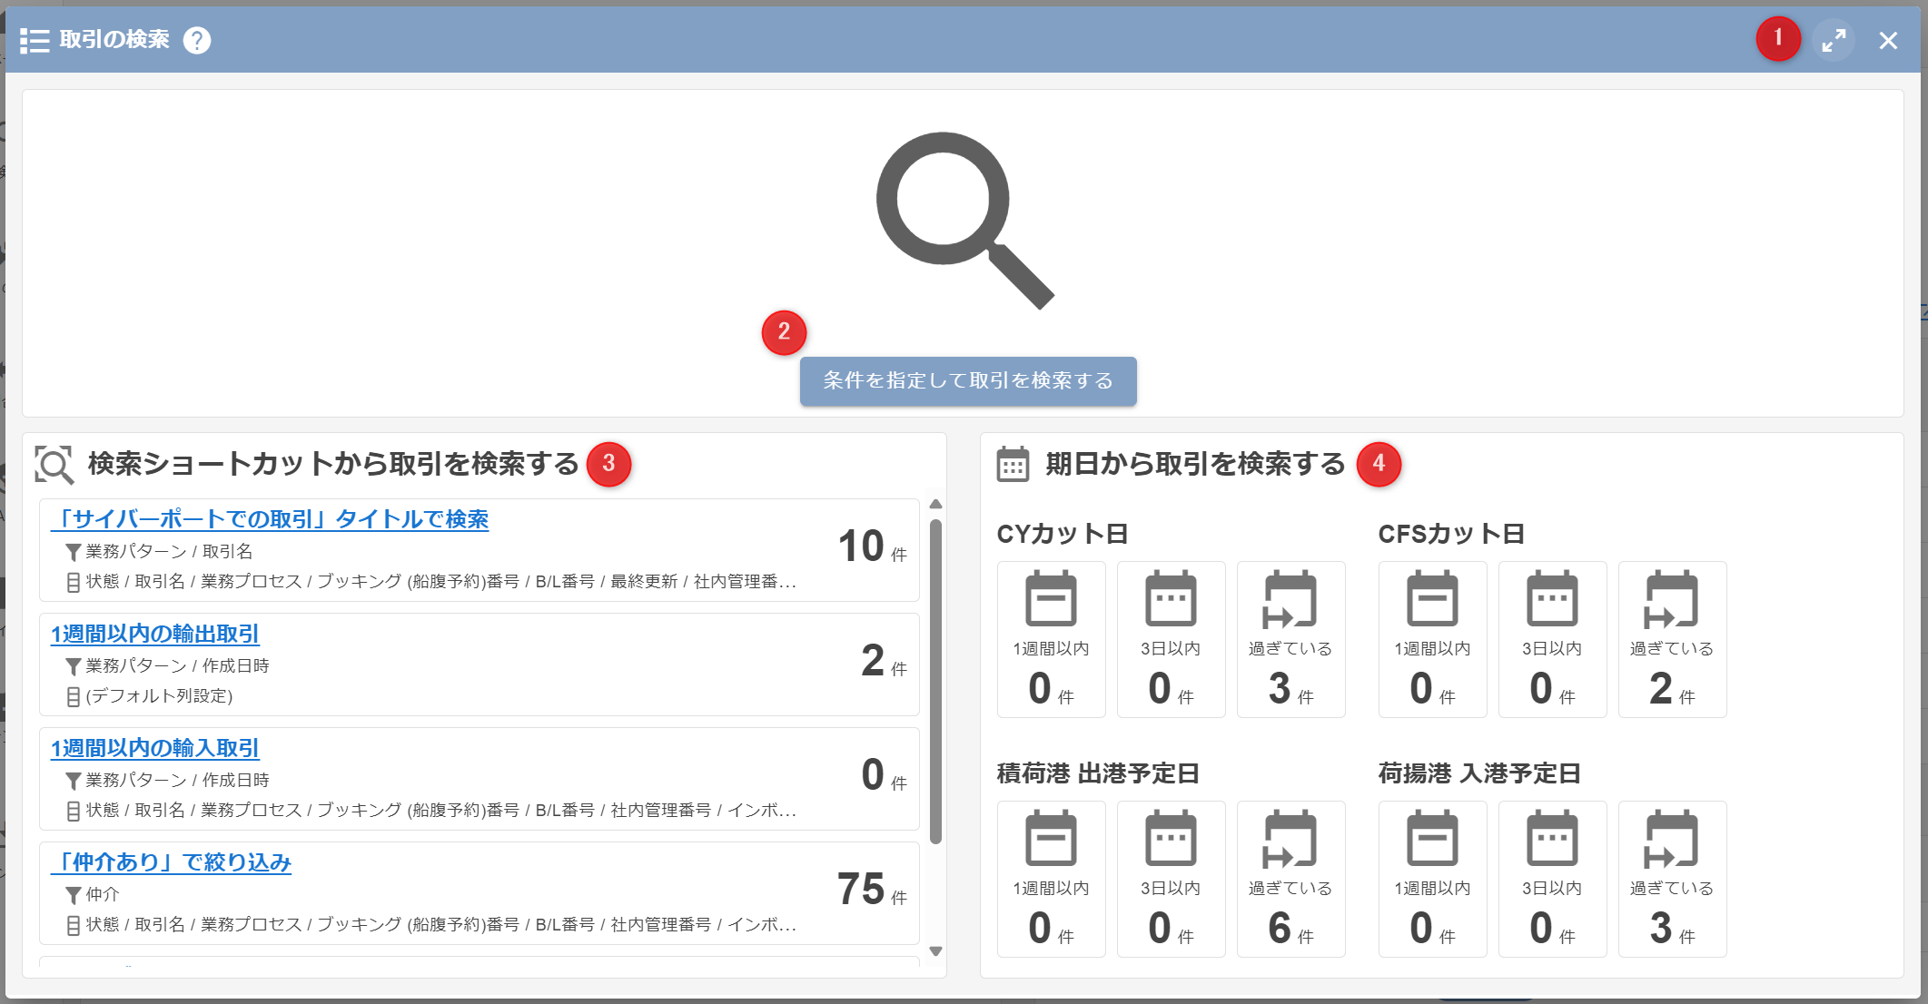Image resolution: width=1928 pixels, height=1004 pixels.
Task: Click 積荷港 出港予定日 3日以内 tile
Action: pos(1171,879)
